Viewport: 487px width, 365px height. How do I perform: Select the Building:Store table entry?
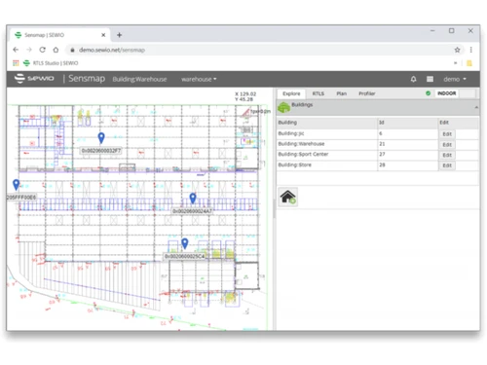coord(295,164)
